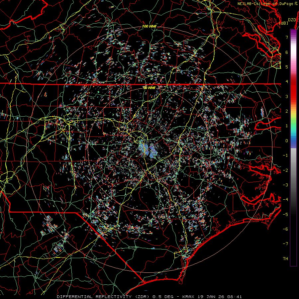Click the "100 NMI" range ring label
The height and width of the screenshot is (299, 299).
coord(149,26)
